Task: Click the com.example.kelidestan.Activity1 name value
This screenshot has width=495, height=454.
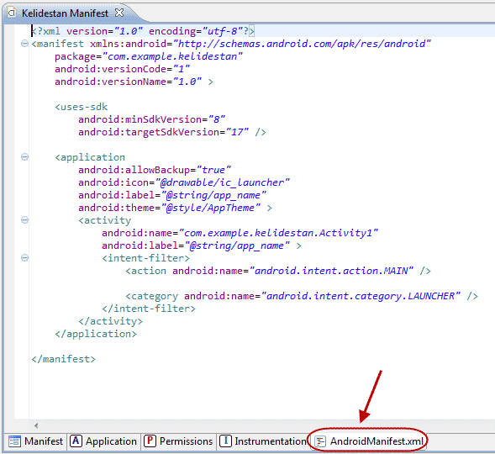Action: tap(278, 233)
